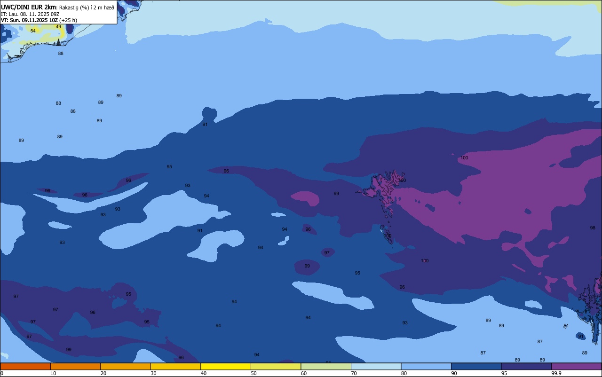
Task: Click the humidity value 54 over Iceland
Action: (33, 31)
